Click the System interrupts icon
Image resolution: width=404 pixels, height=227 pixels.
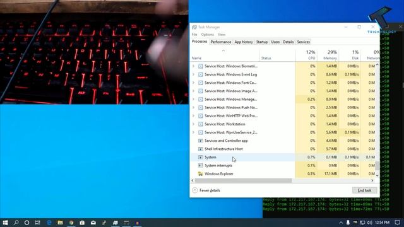(201, 165)
